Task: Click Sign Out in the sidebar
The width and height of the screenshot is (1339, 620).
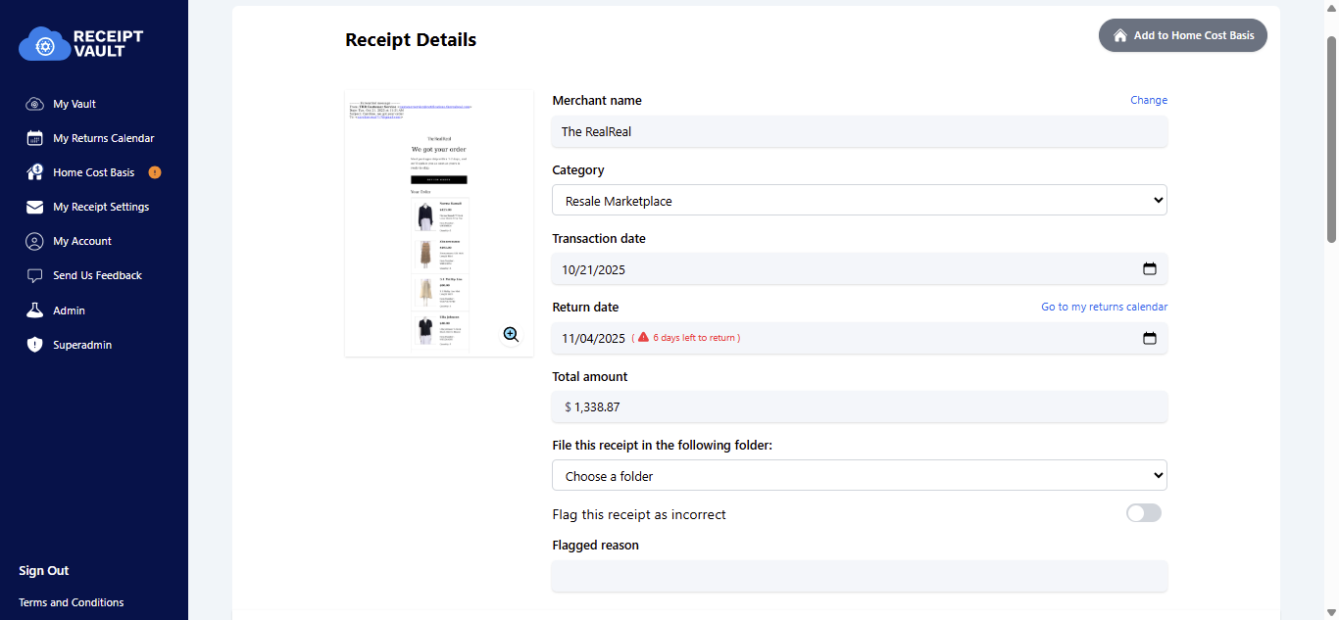Action: coord(44,571)
